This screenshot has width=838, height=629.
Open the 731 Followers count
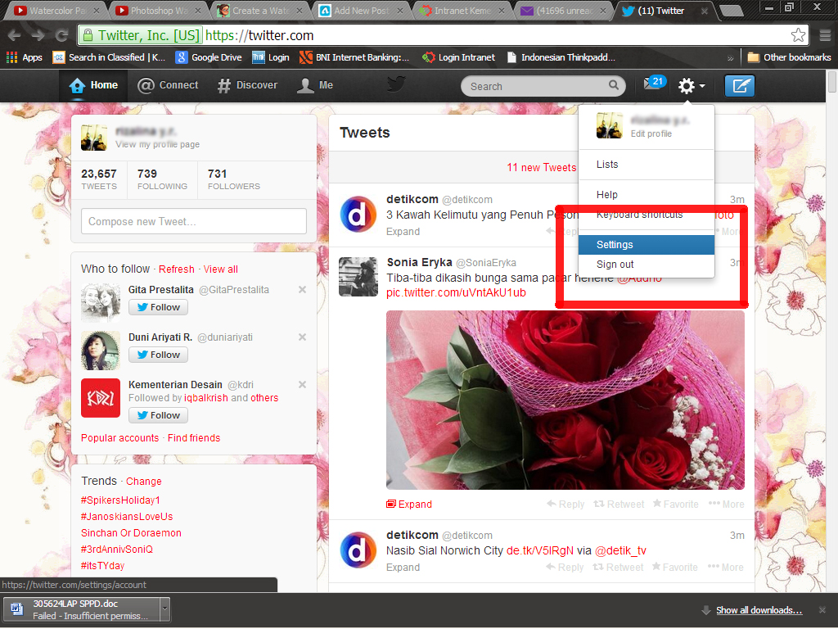[x=233, y=179]
